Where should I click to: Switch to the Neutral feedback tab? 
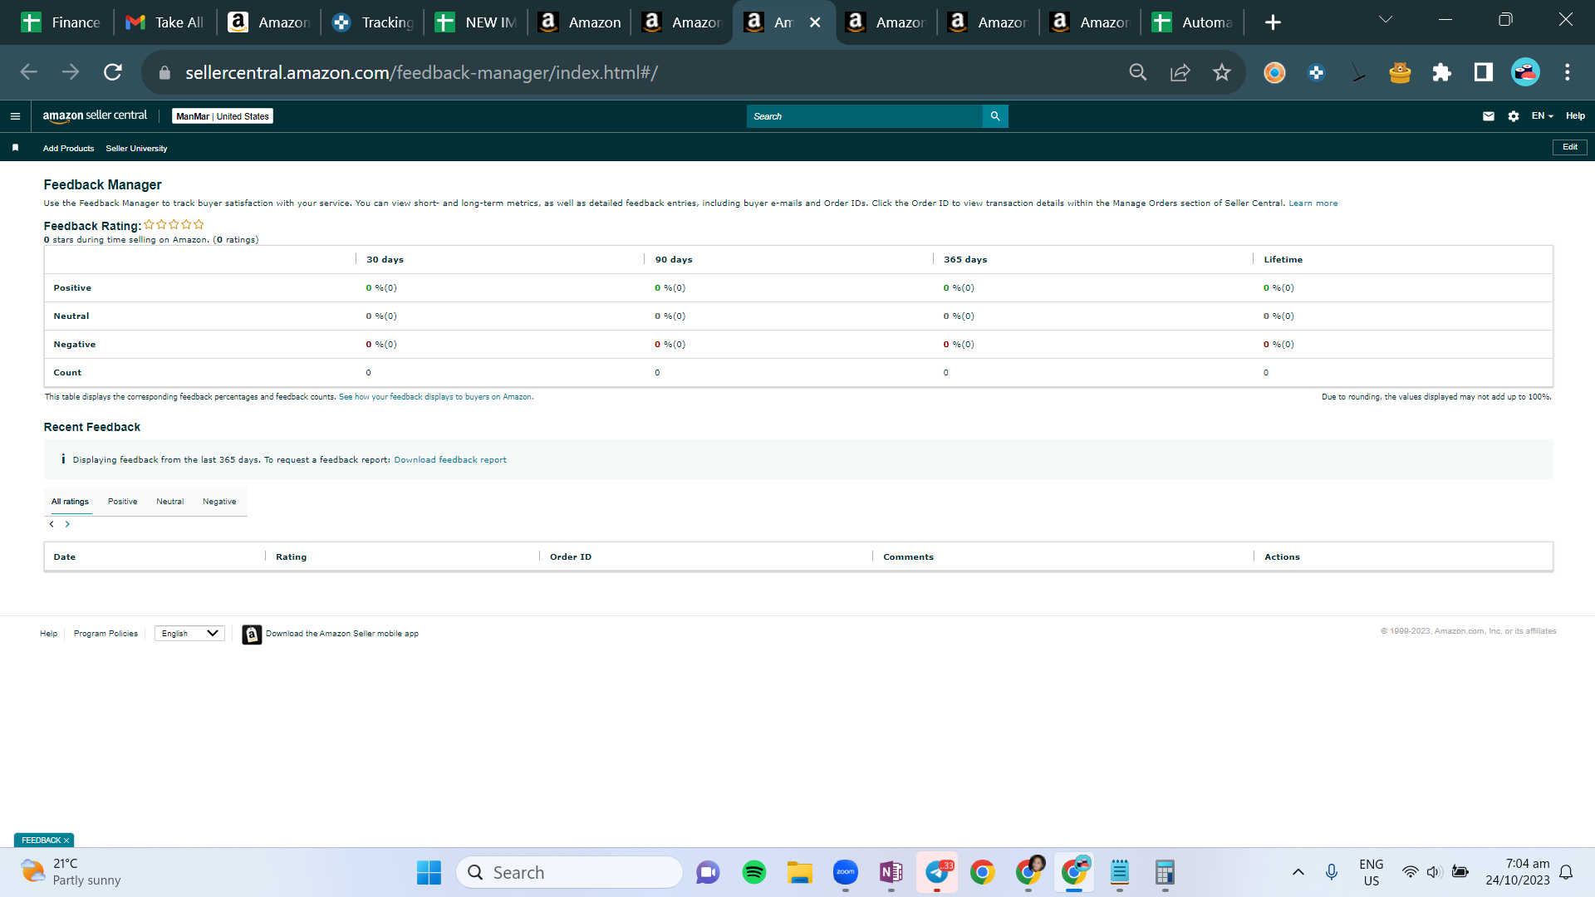pyautogui.click(x=169, y=502)
